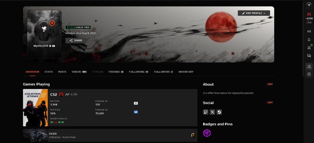Screen dimensions: 314x143
Task: Open the chat messages icon
Action: pyautogui.click(x=309, y=56)
